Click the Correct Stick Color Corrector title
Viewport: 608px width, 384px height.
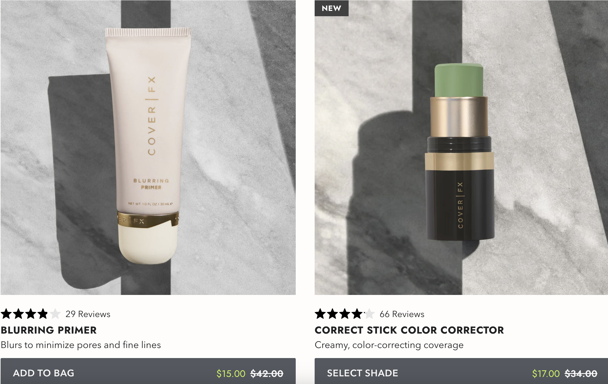click(409, 330)
